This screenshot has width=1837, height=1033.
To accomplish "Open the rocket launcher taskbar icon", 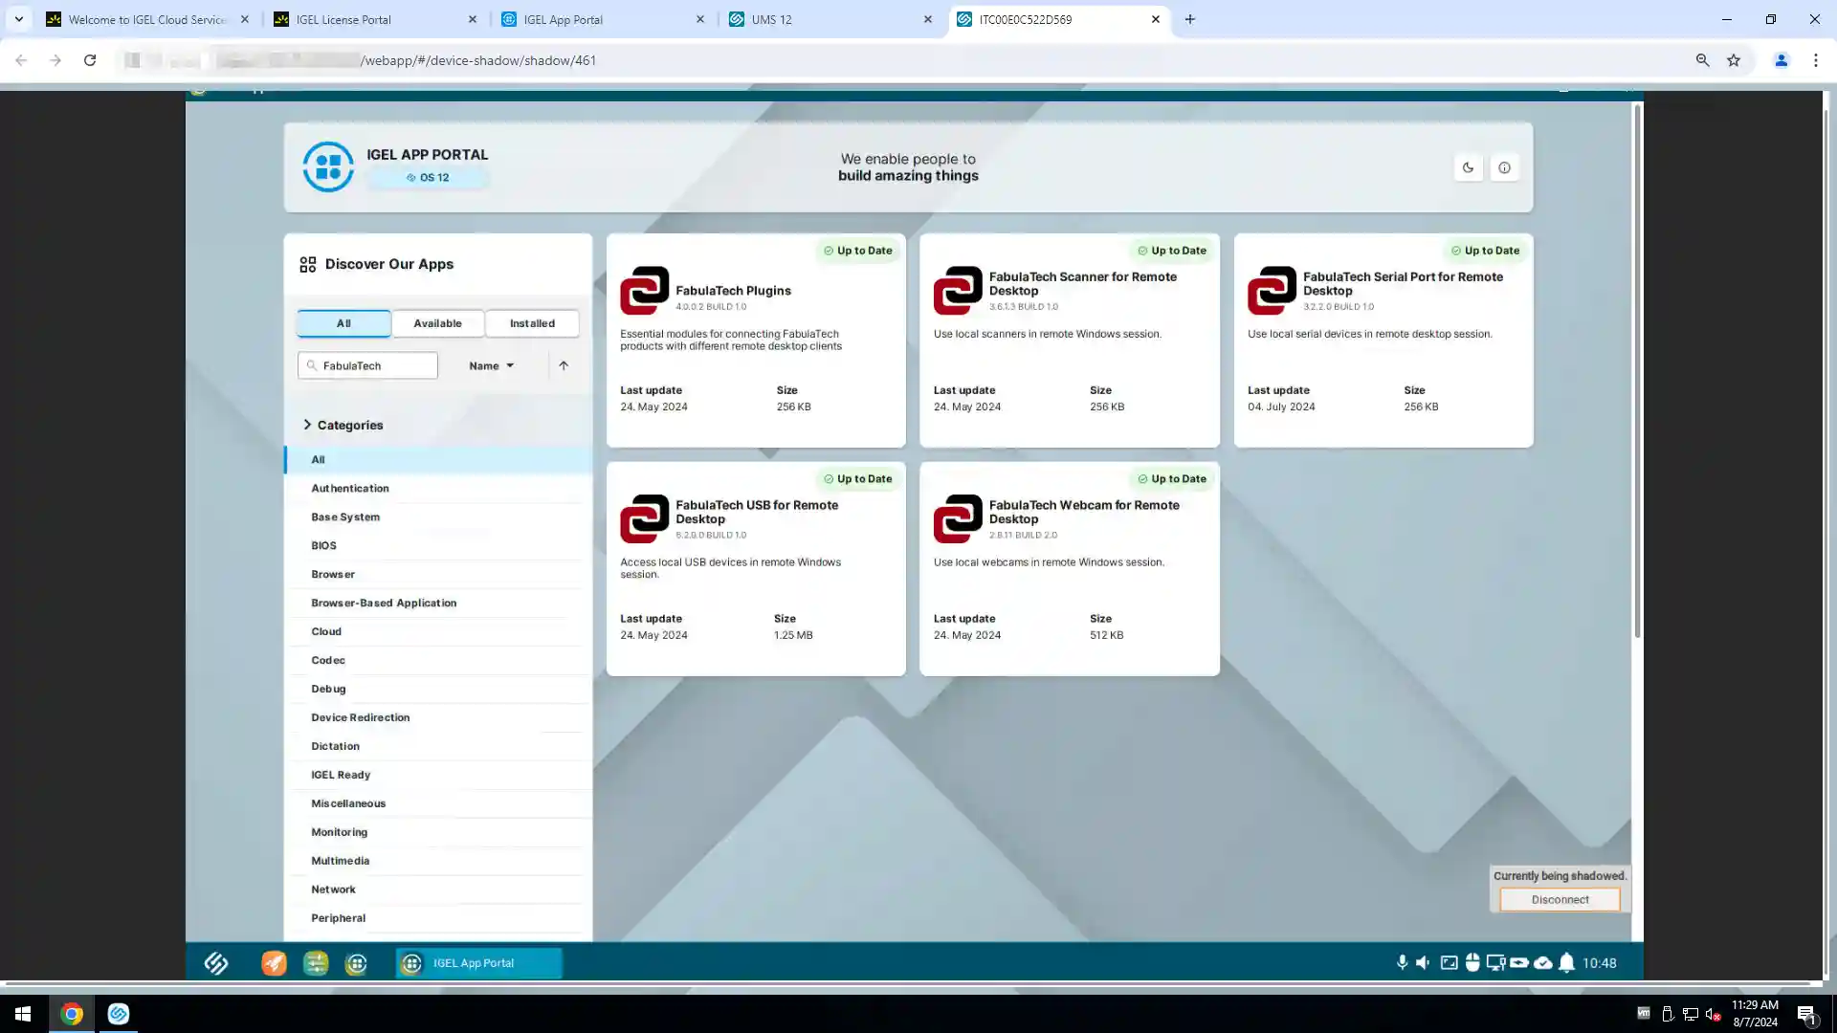I will coord(274,963).
